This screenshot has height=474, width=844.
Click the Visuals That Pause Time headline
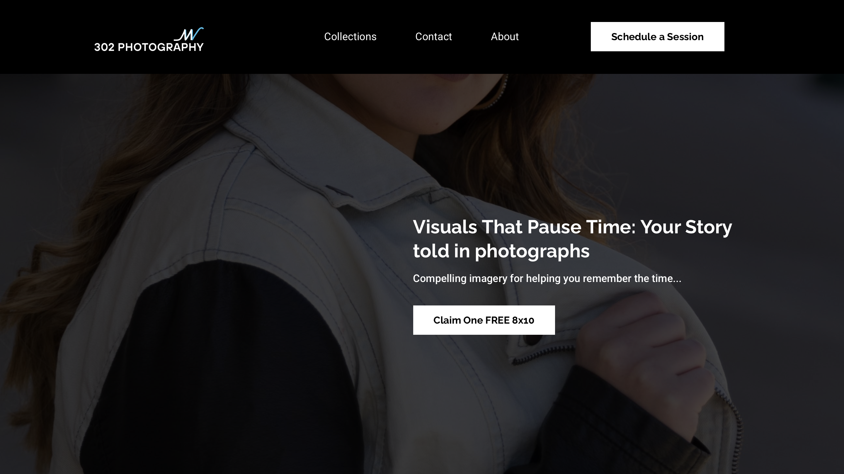tap(572, 239)
